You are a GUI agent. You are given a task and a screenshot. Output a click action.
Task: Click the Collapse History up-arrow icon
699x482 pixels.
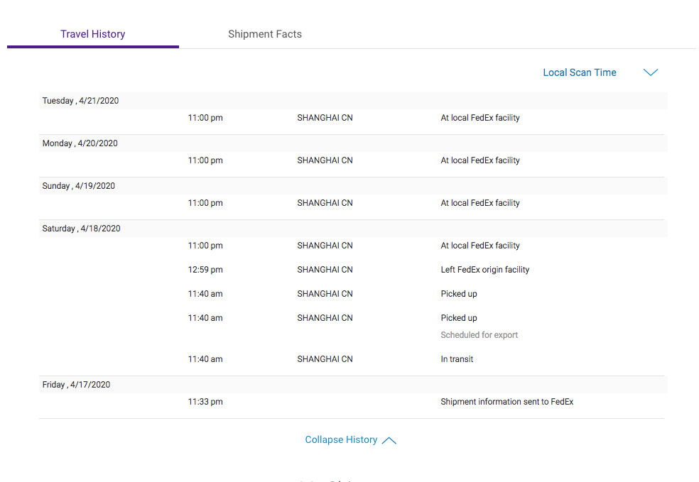click(389, 440)
